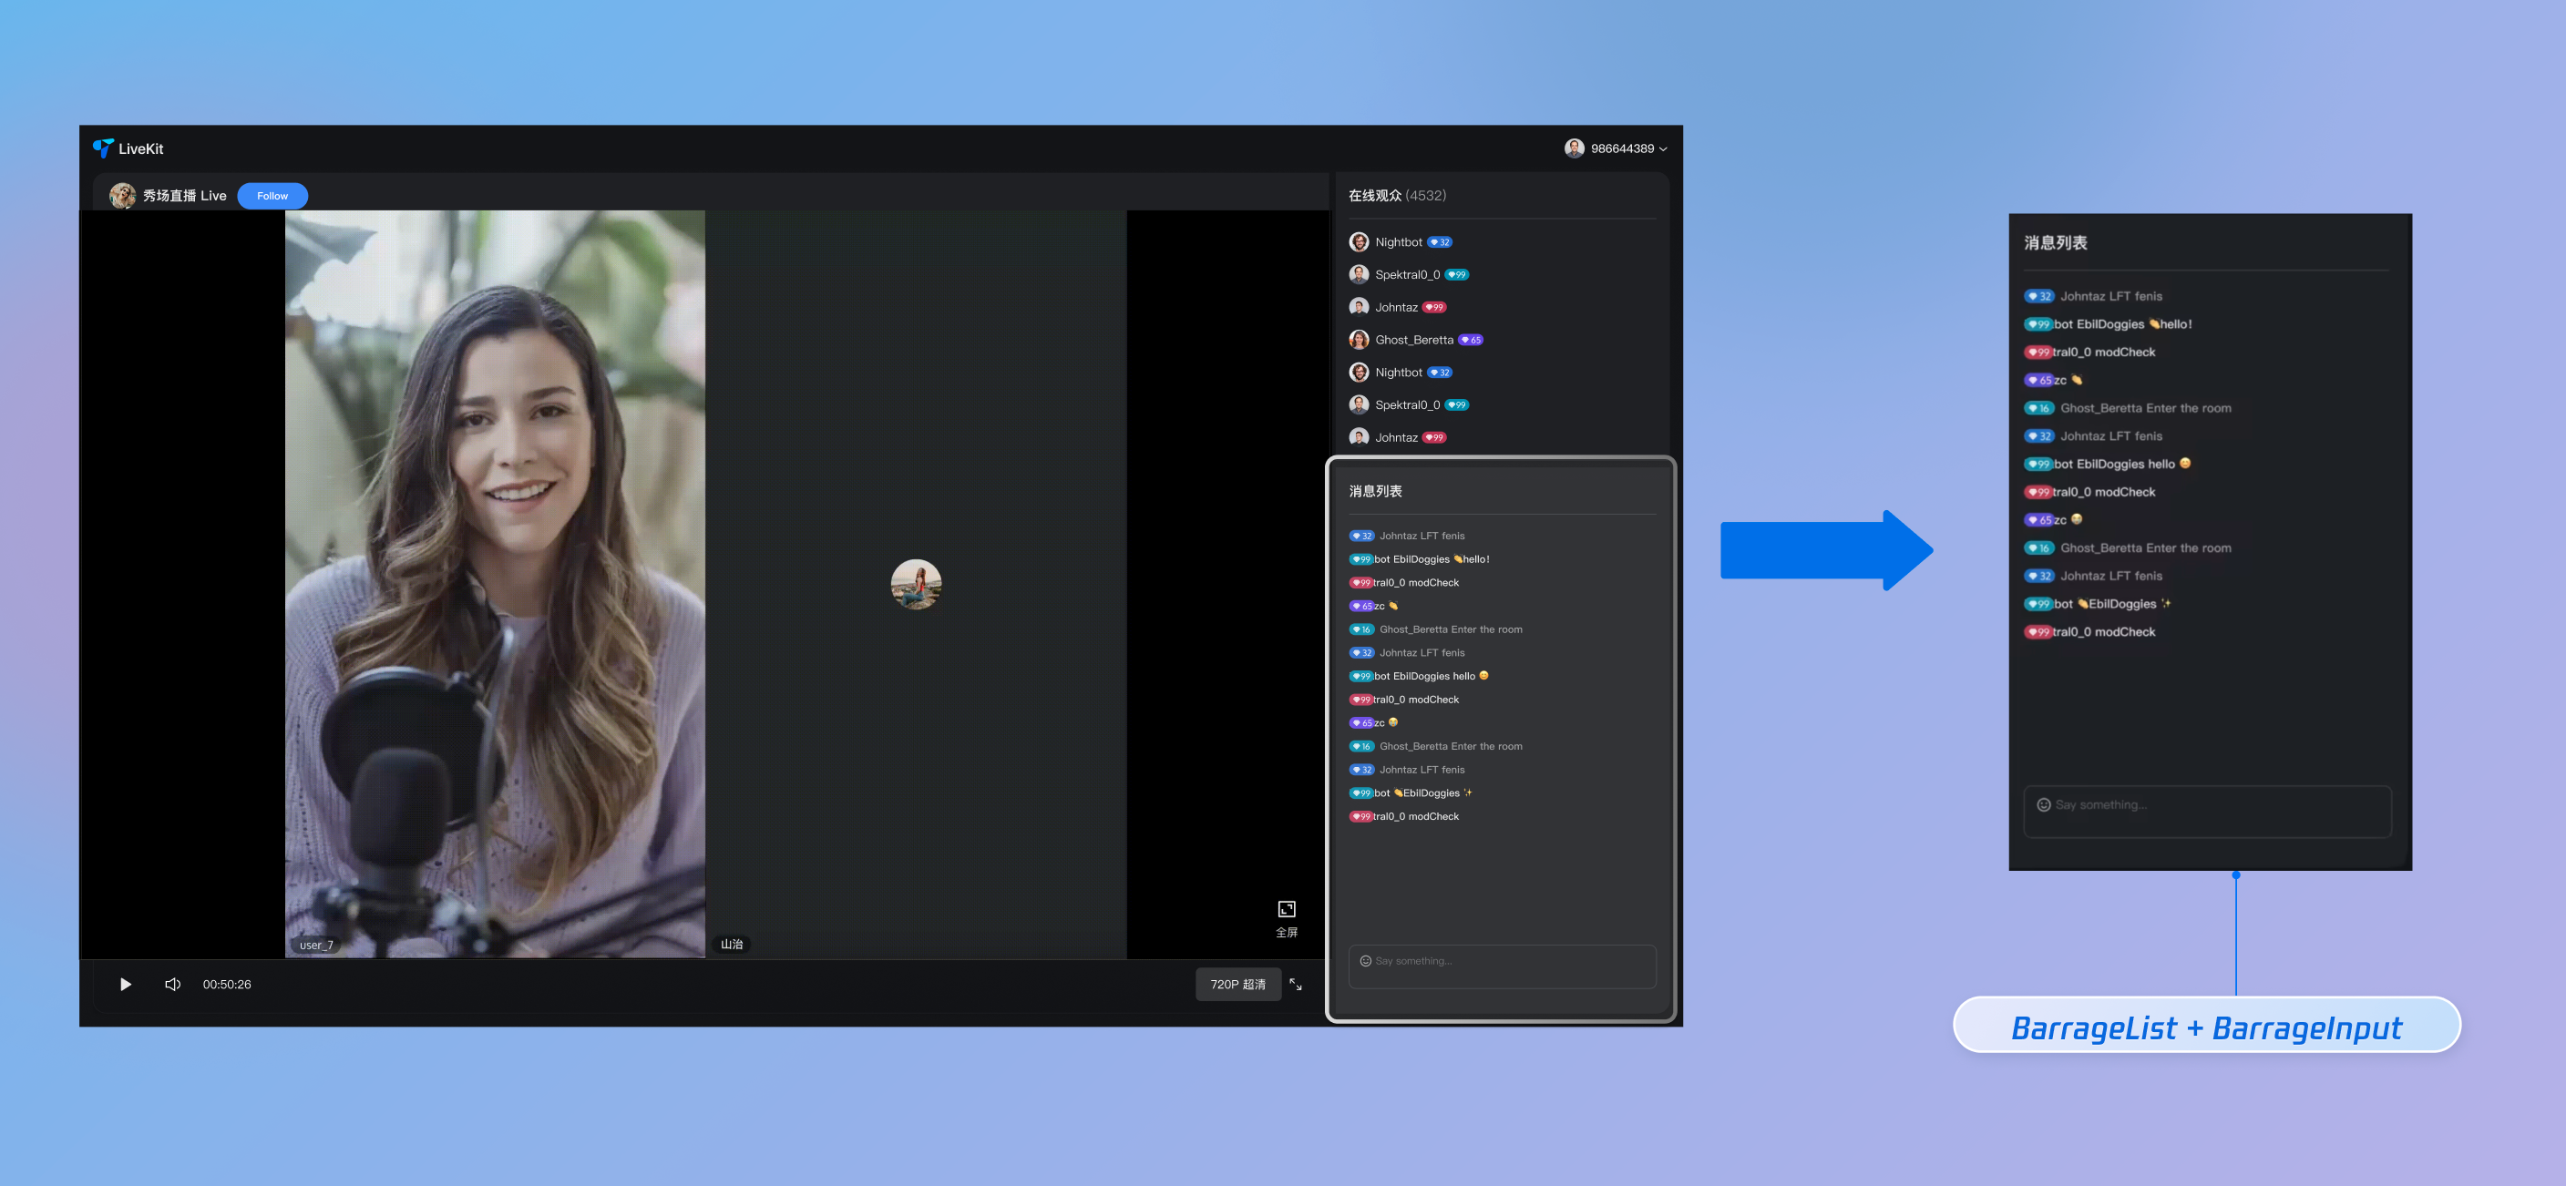Click the expand arrows icon beside 720P

1295,984
